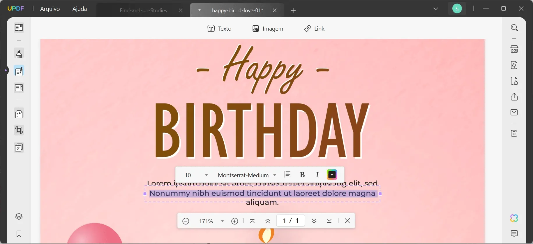This screenshot has height=244, width=533.
Task: Open the UPDF AI assistant icon
Action: [x=514, y=218]
